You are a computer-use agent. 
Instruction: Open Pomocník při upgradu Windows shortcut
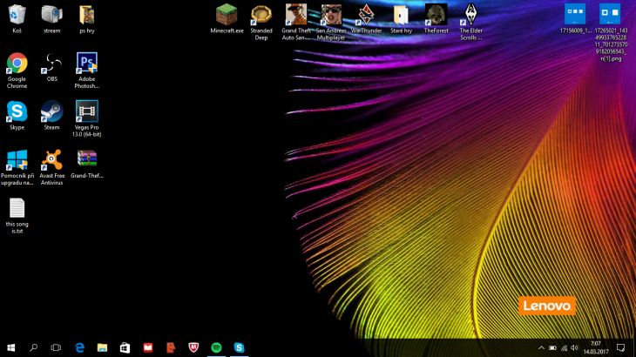tap(17, 159)
